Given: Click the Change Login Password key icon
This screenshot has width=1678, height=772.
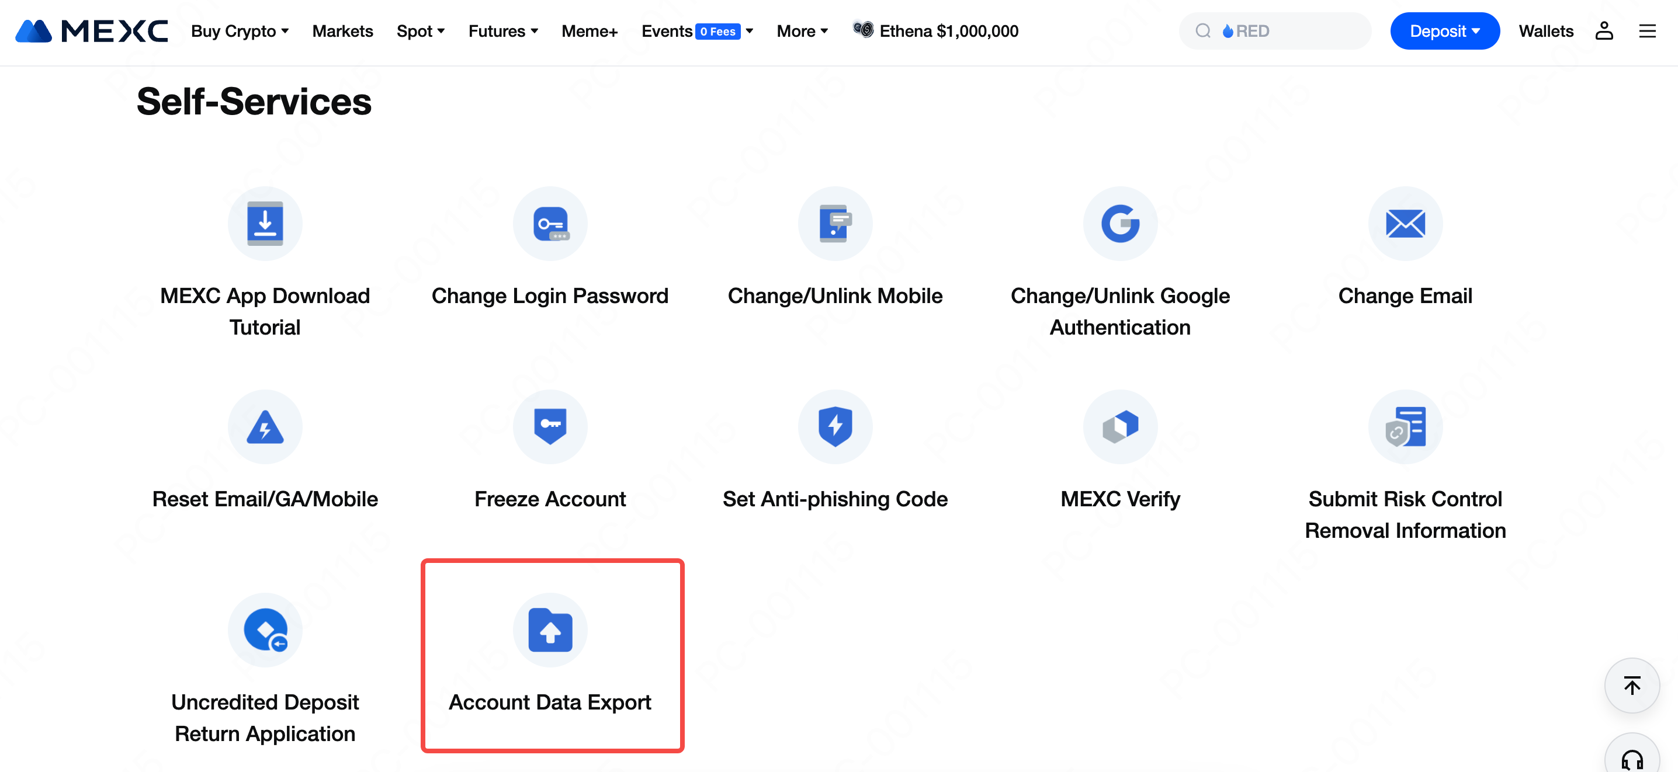Looking at the screenshot, I should [550, 224].
